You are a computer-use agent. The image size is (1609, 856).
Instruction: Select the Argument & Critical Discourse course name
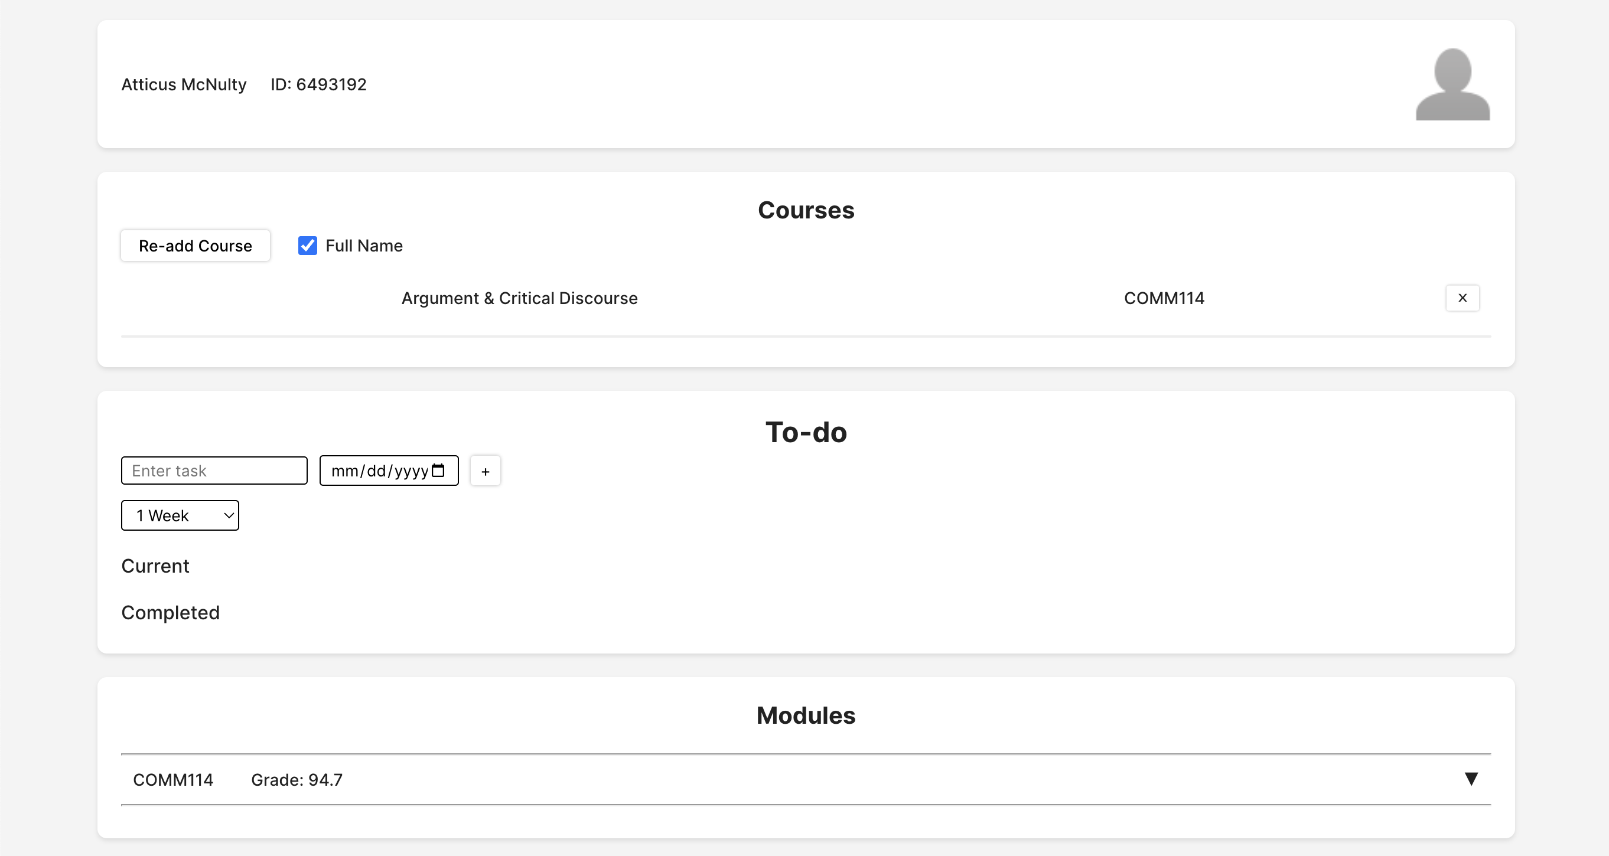tap(519, 298)
